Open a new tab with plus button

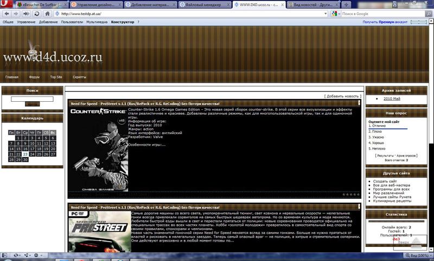coord(346,5)
